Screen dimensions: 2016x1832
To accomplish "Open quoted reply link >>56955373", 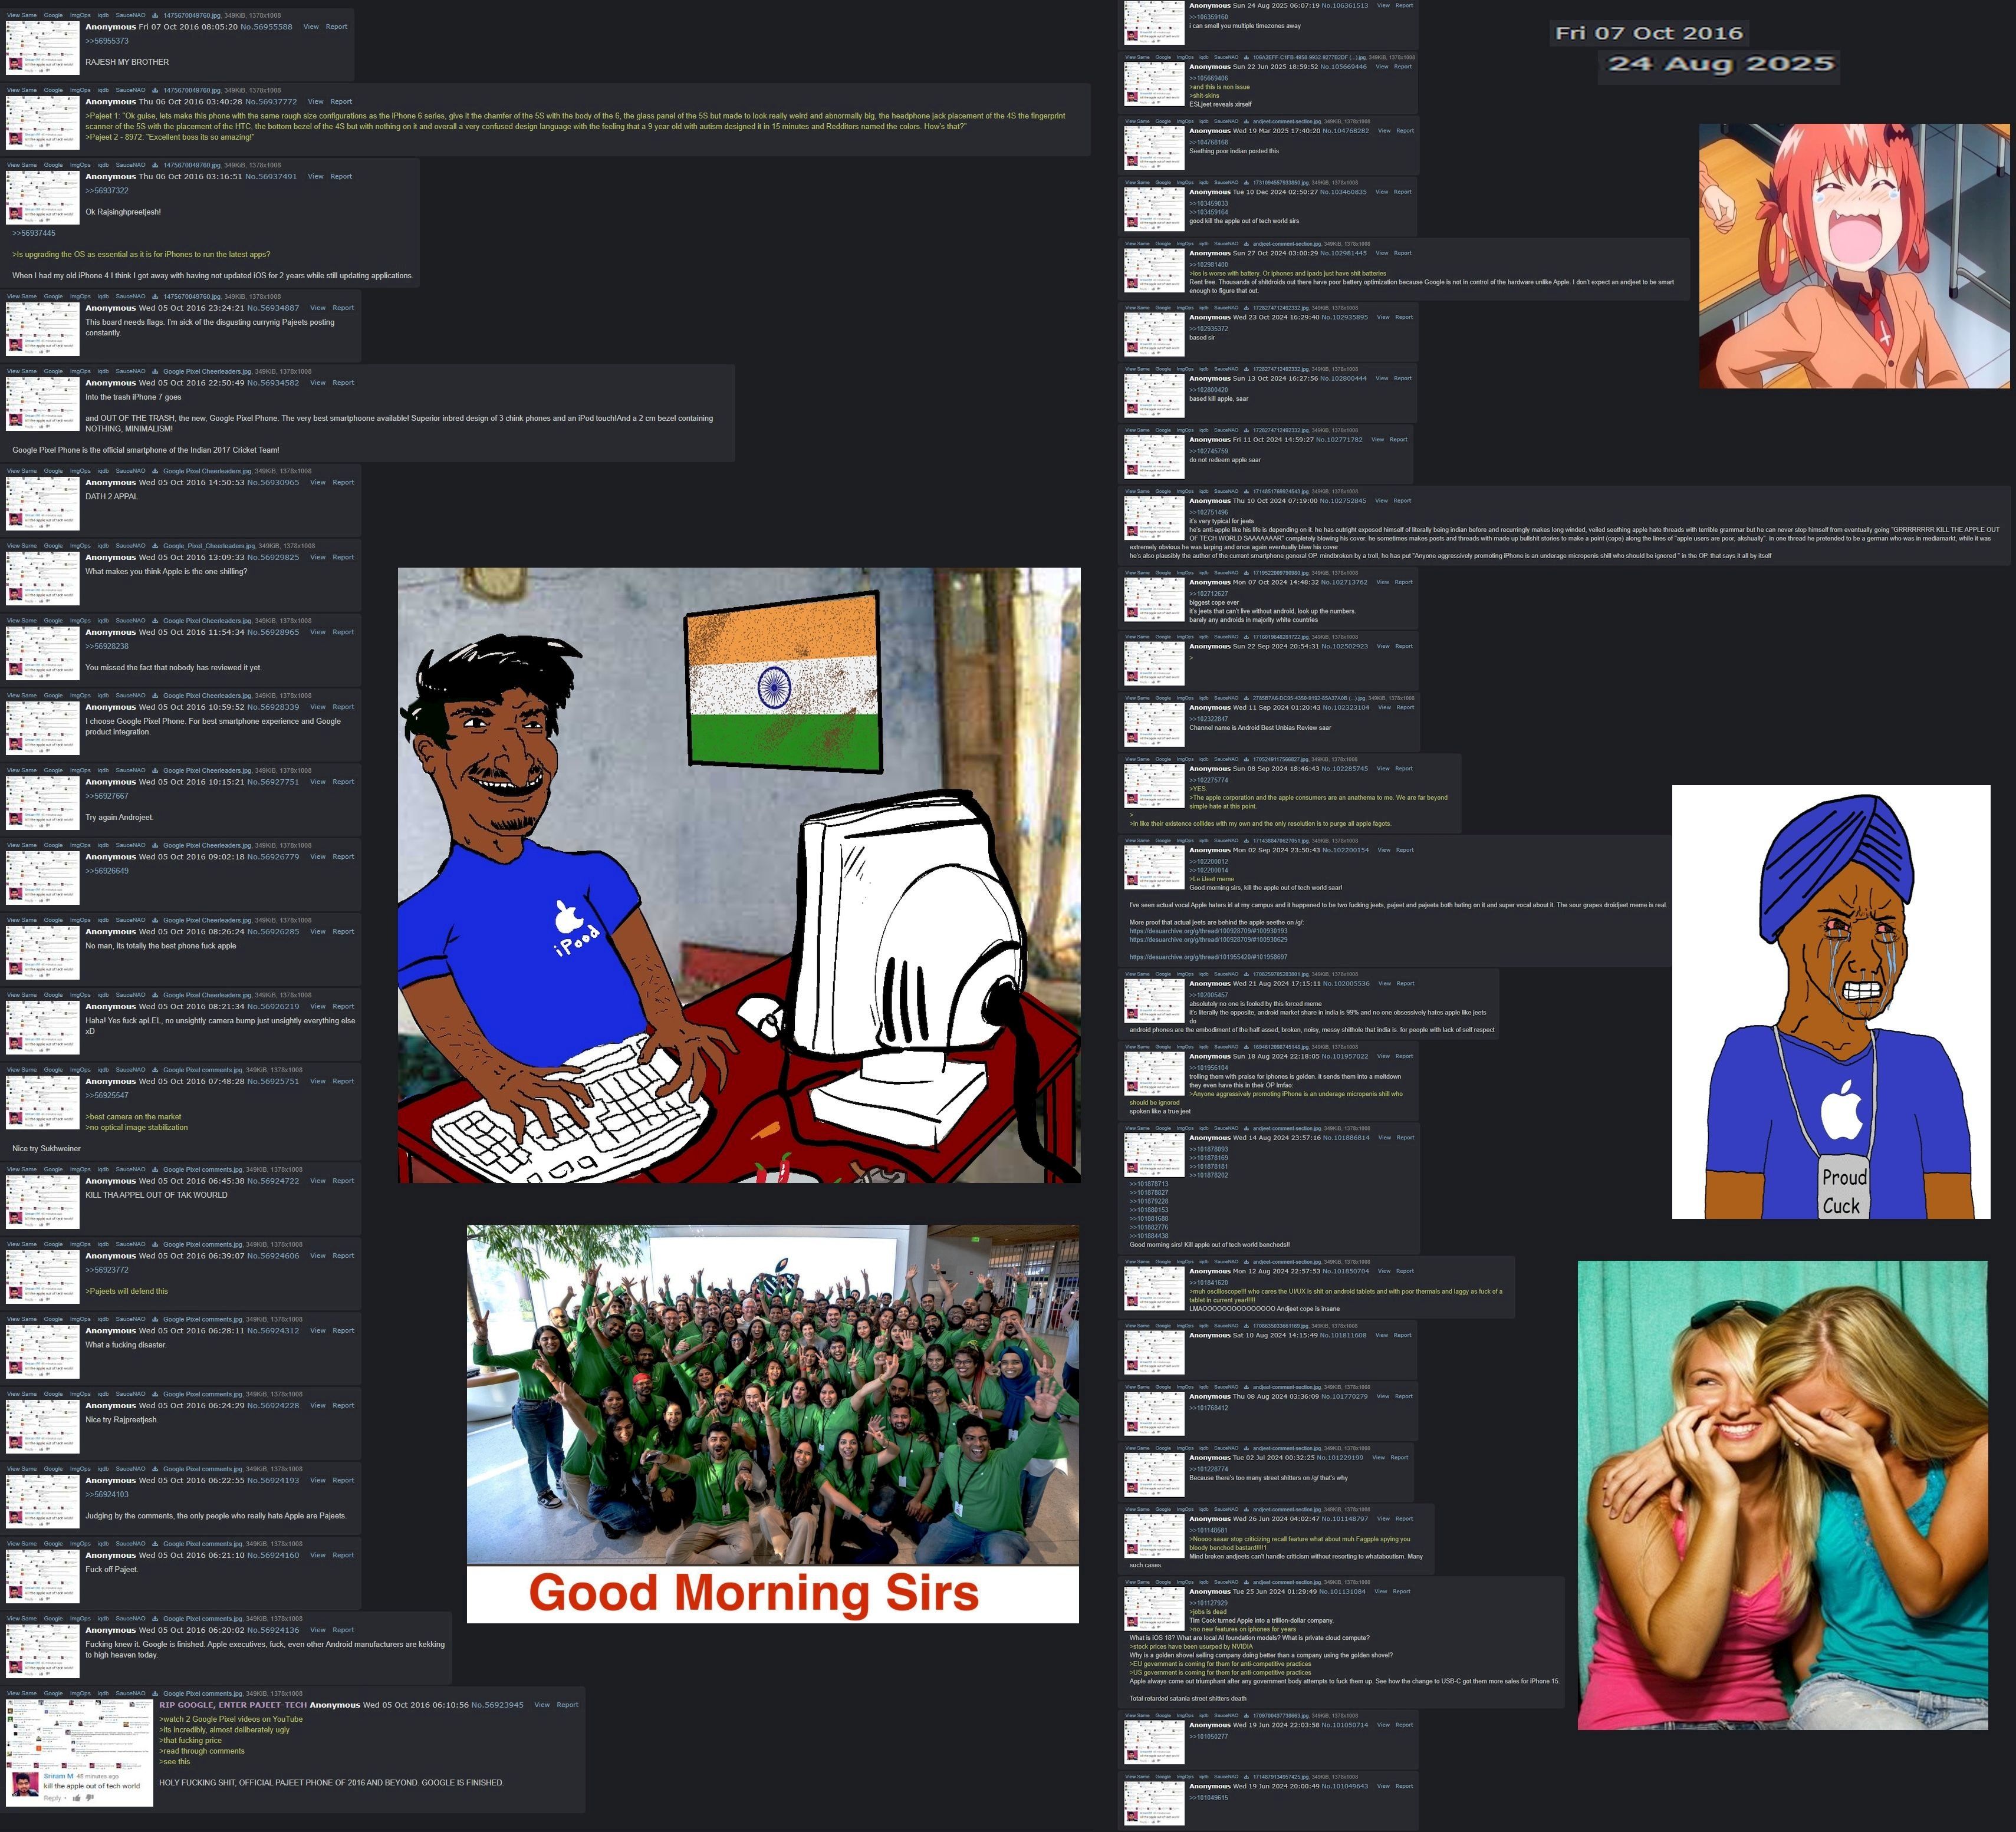I will pyautogui.click(x=107, y=41).
